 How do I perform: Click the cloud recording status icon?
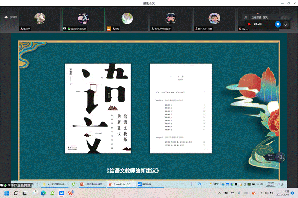(6, 17)
